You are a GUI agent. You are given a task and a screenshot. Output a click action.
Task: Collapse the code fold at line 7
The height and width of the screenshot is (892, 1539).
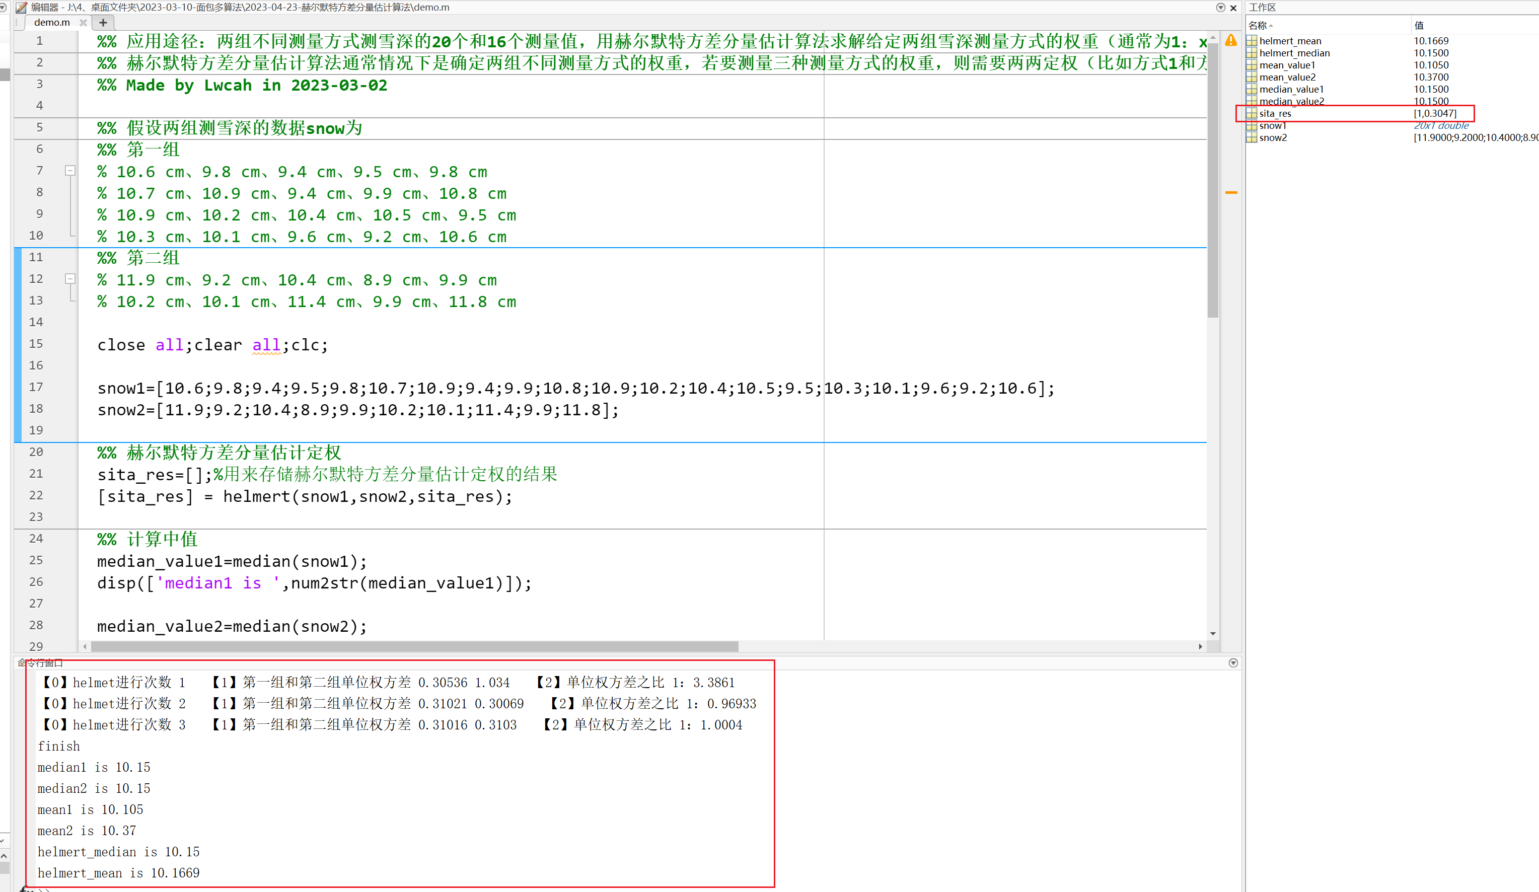click(x=71, y=171)
